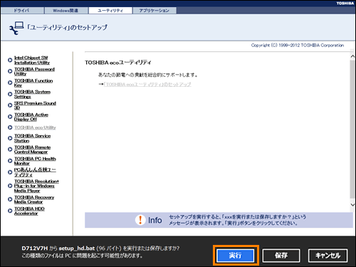Image resolution: width=356 pixels, height=267 pixels.
Task: Open SRS Premium Sound 3D link
Action: pos(35,105)
